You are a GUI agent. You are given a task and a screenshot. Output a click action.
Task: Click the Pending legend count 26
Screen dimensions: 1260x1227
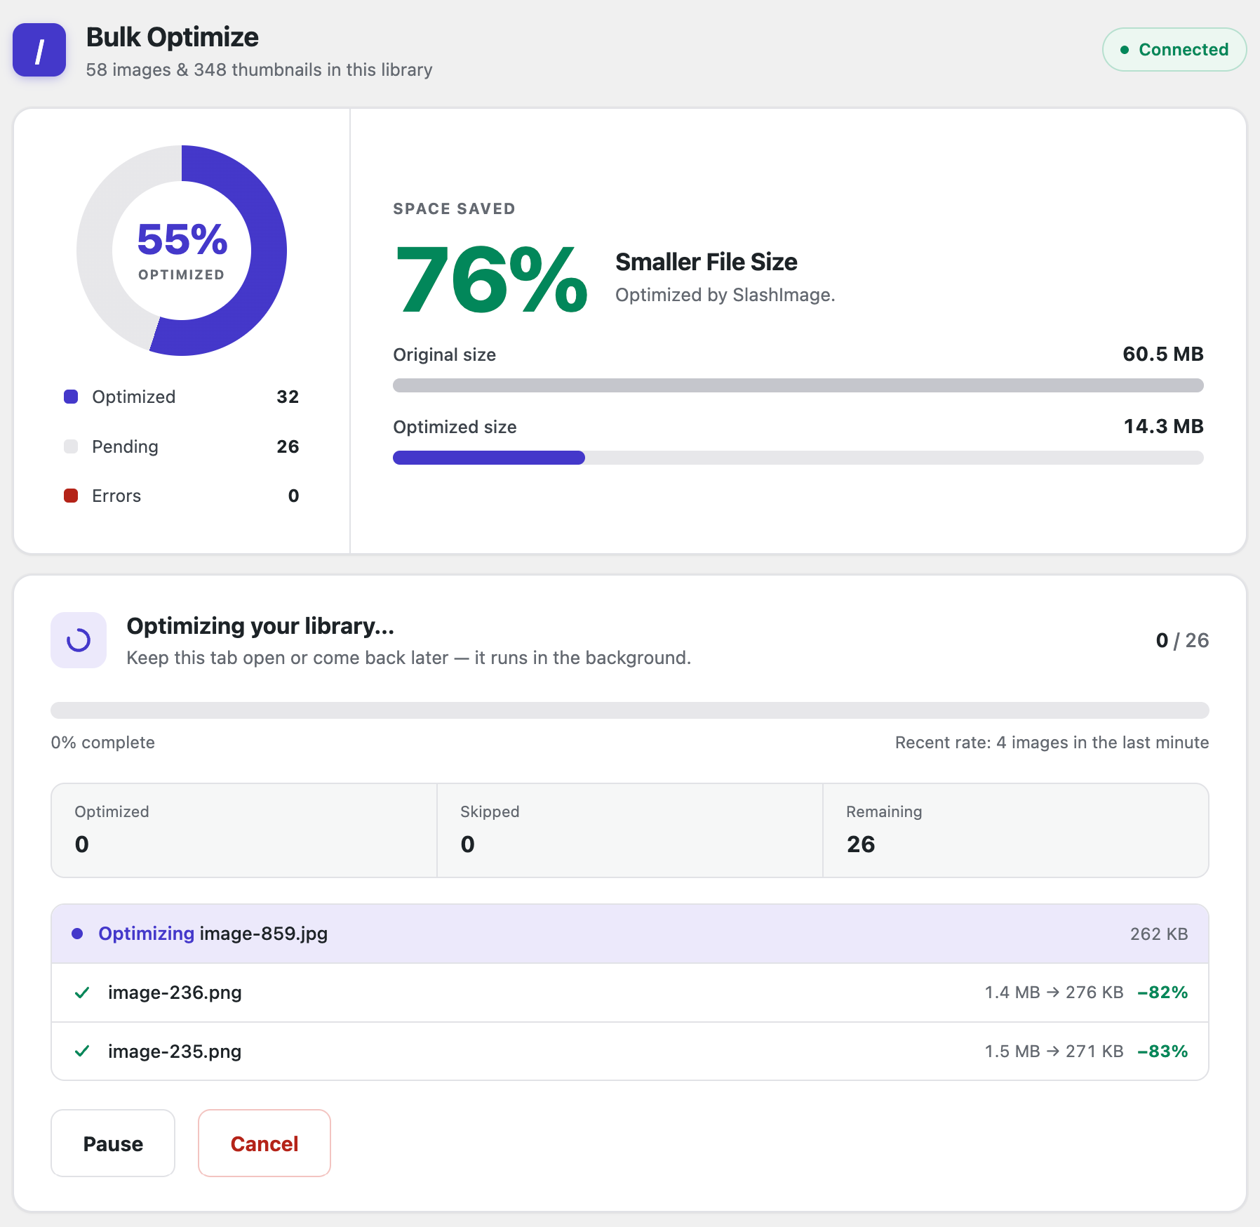pyautogui.click(x=288, y=446)
